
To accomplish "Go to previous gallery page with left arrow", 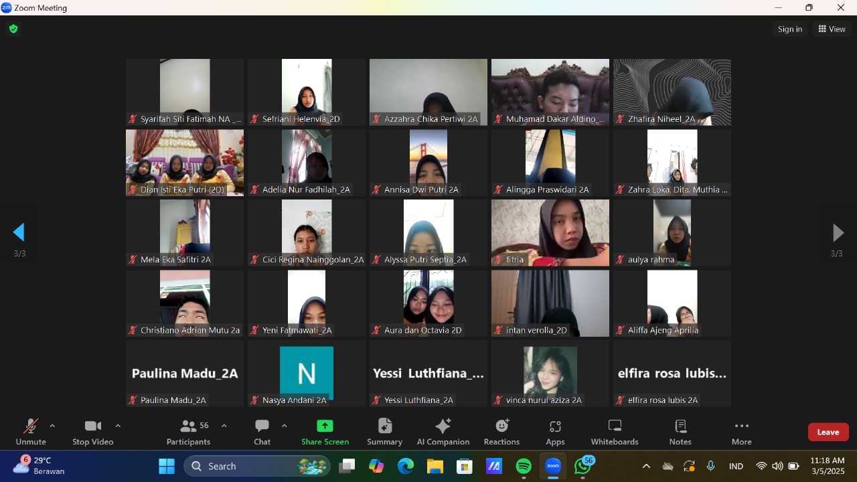I will point(19,232).
